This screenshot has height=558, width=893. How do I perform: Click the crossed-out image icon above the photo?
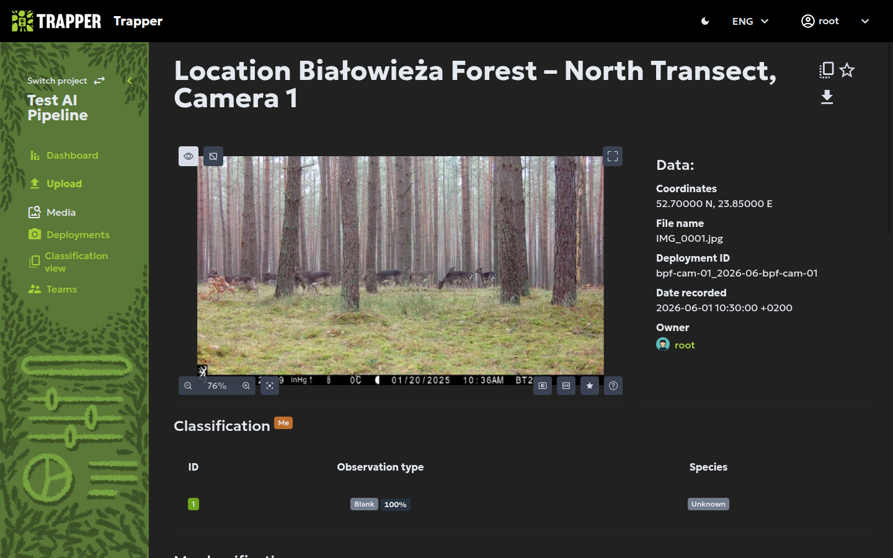(x=213, y=156)
